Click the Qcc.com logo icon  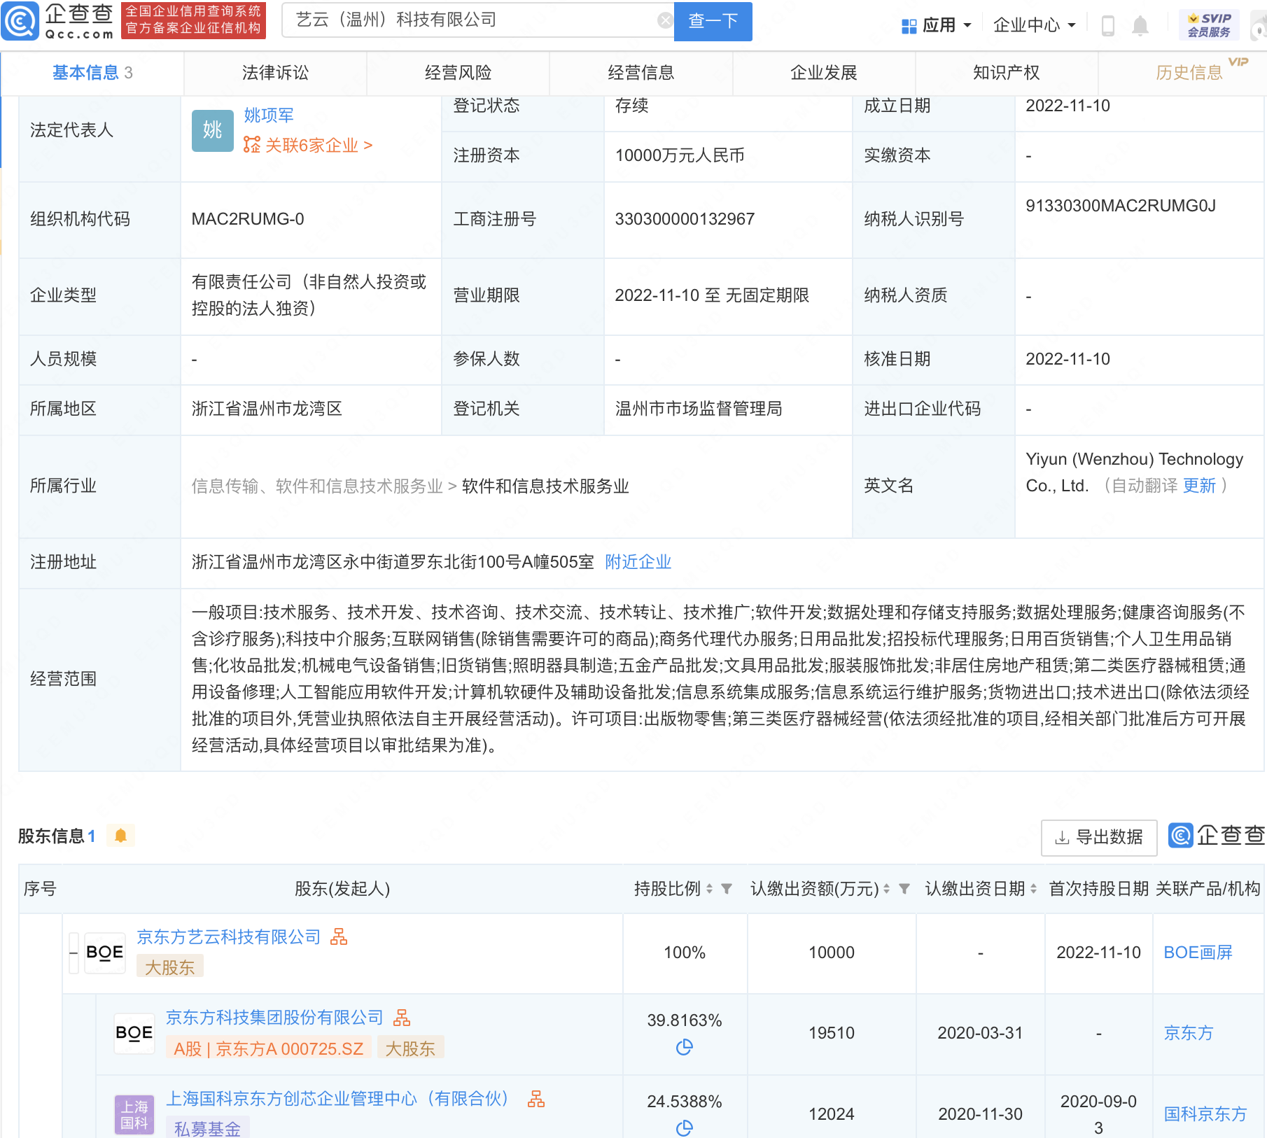(20, 21)
